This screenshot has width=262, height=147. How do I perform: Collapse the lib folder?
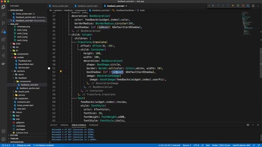click(17, 51)
